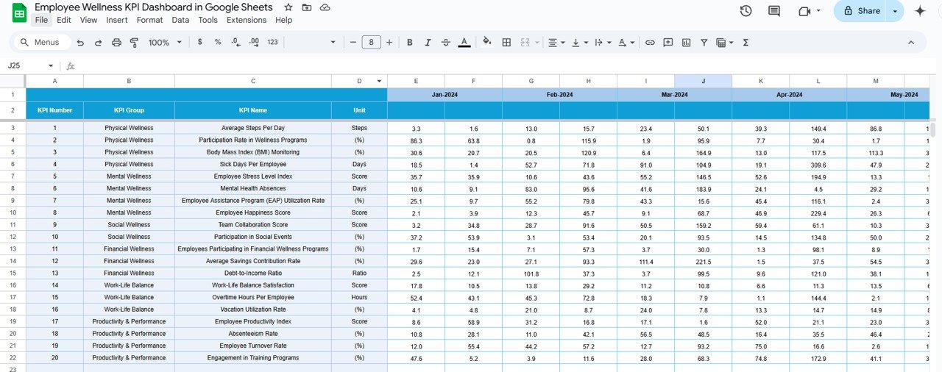The width and height of the screenshot is (942, 372).
Task: Toggle strikethrough formatting
Action: coord(446,43)
